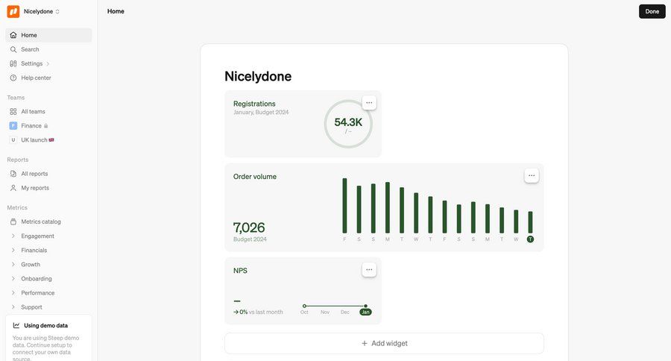Click the 54.3K registrations progress ring
The image size is (671, 361).
pyautogui.click(x=348, y=124)
